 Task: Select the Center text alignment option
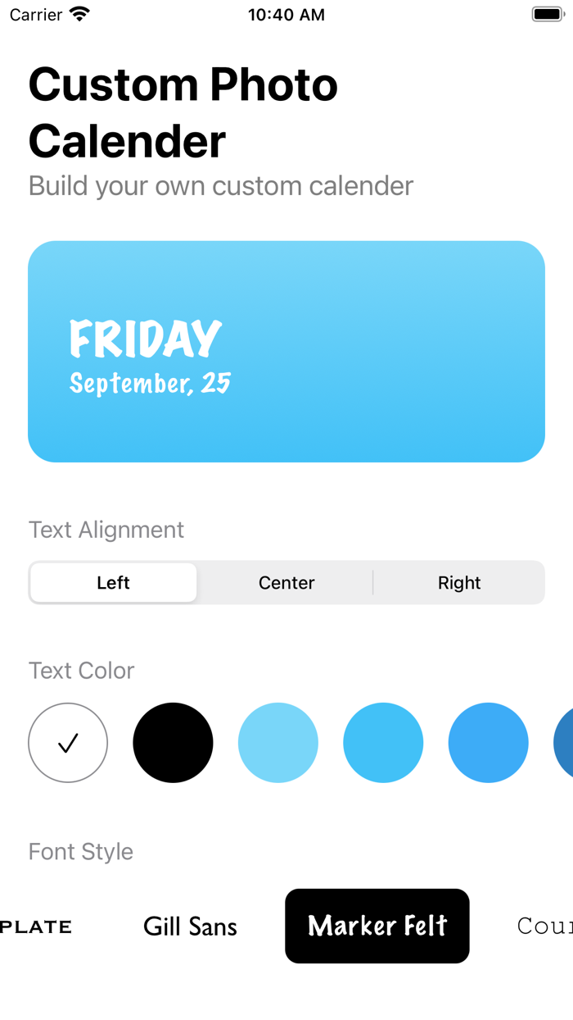point(286,582)
